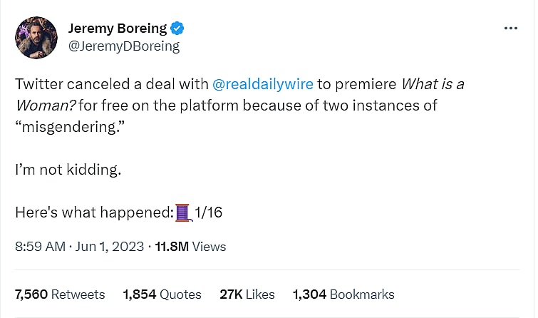This screenshot has width=538, height=318.
Task: Click the Jun 1, 2023 date
Action: (x=108, y=247)
